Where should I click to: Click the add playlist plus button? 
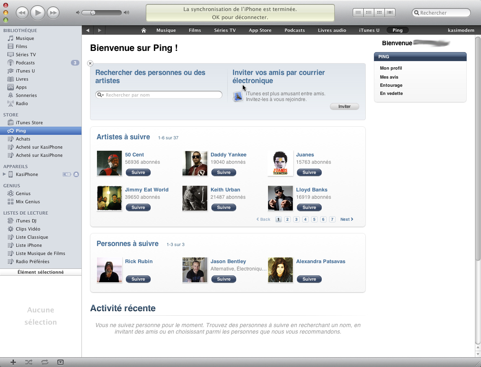[x=13, y=363]
